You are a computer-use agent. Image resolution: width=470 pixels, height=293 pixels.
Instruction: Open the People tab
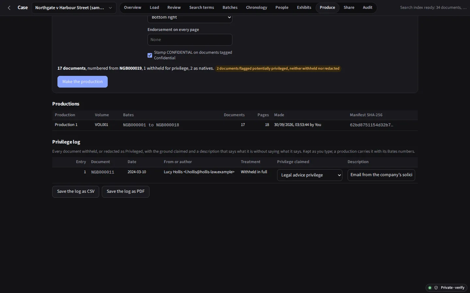282,7
